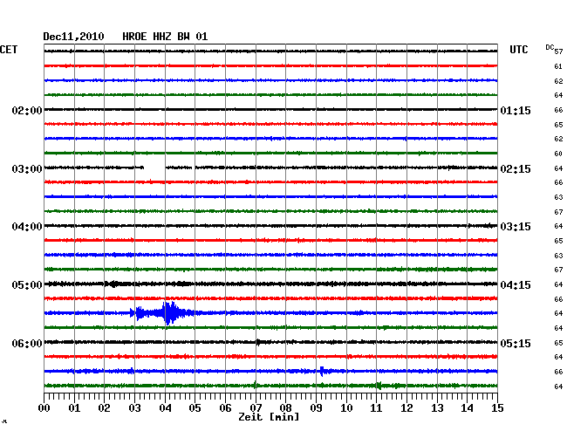Click minute tick label 09

tap(316, 407)
